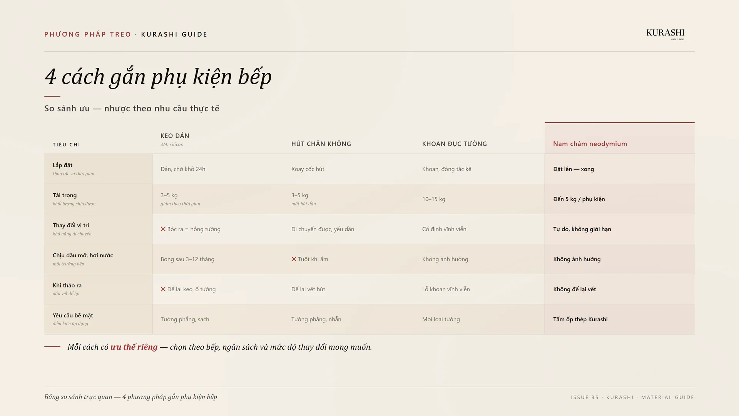Click the subtitle "So sánh ưu — nhược theo nhu cầu thực tế"
Image resolution: width=739 pixels, height=416 pixels.
(x=132, y=109)
